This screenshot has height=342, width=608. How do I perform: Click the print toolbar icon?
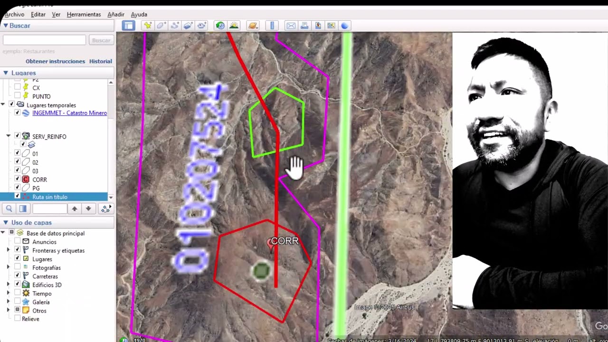tap(304, 26)
